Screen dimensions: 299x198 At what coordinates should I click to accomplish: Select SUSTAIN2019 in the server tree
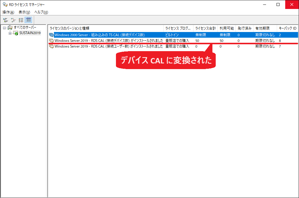coord(30,33)
